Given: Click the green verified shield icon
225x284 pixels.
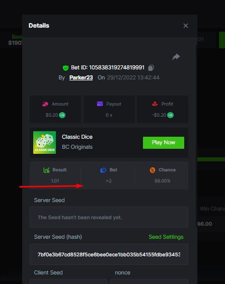Looking at the screenshot, I should tap(65, 68).
